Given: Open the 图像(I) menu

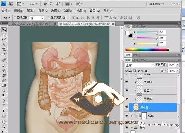Looking at the screenshot, I should coord(31,11).
